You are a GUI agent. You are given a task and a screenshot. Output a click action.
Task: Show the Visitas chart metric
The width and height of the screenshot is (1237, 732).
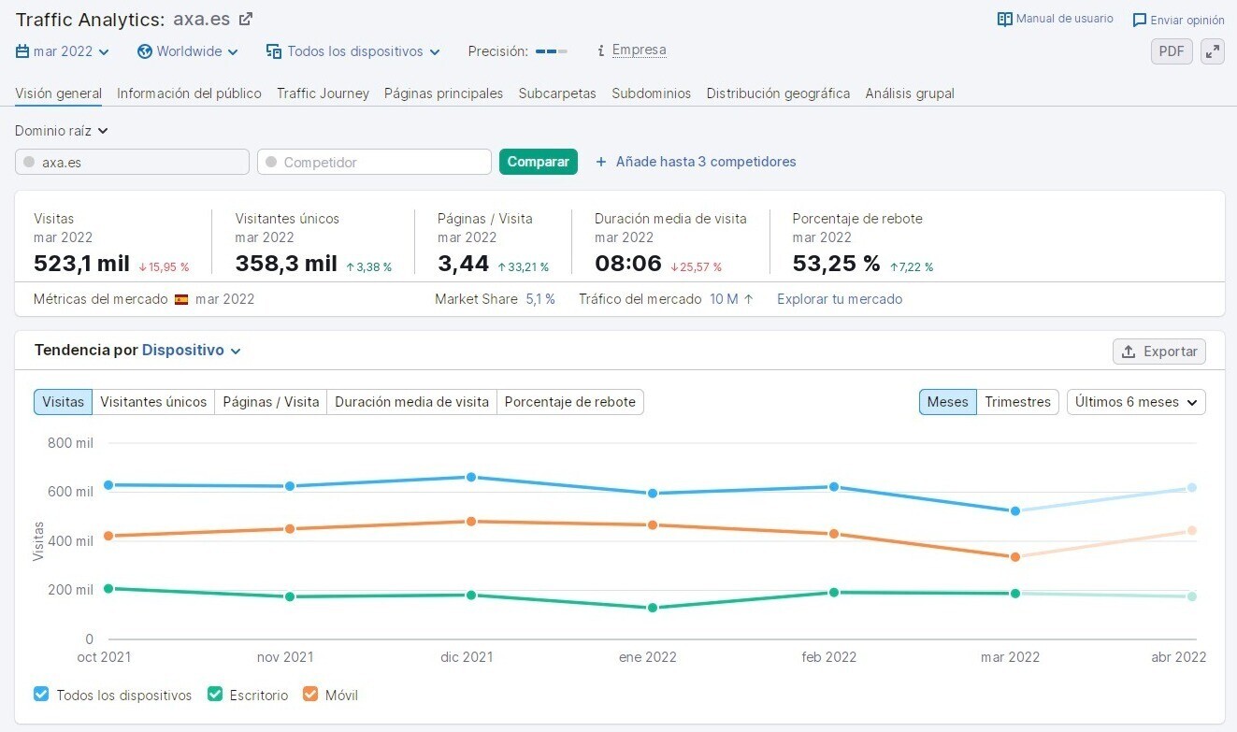63,402
